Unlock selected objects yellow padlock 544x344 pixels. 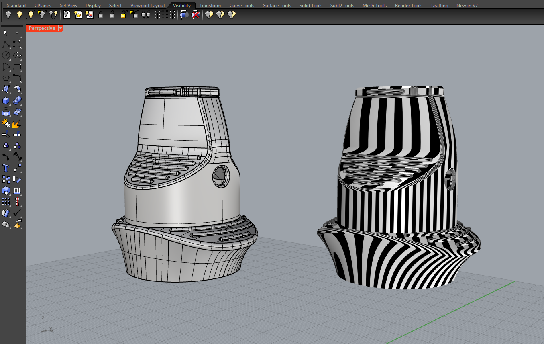[123, 15]
